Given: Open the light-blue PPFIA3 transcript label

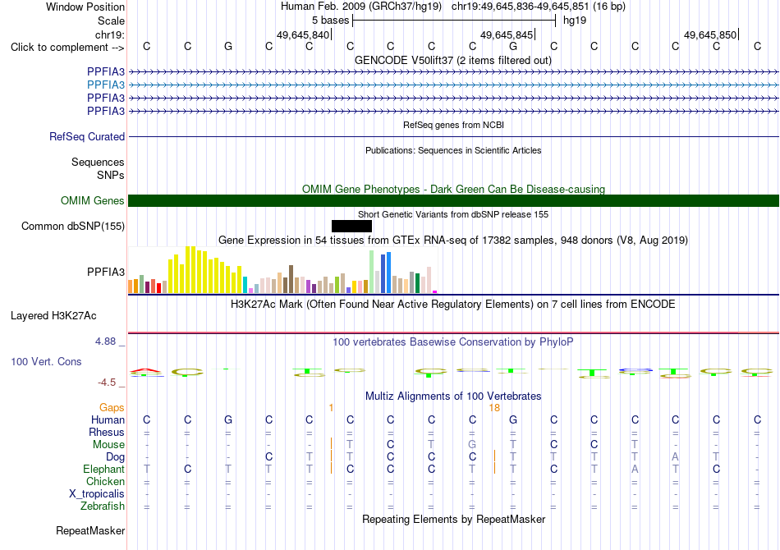Looking at the screenshot, I should [x=105, y=85].
